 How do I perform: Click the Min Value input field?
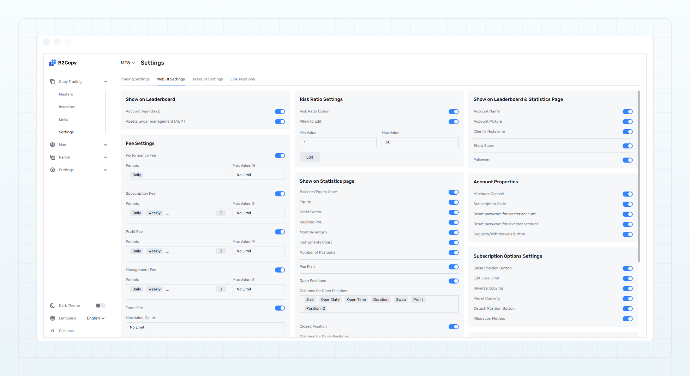tap(338, 142)
